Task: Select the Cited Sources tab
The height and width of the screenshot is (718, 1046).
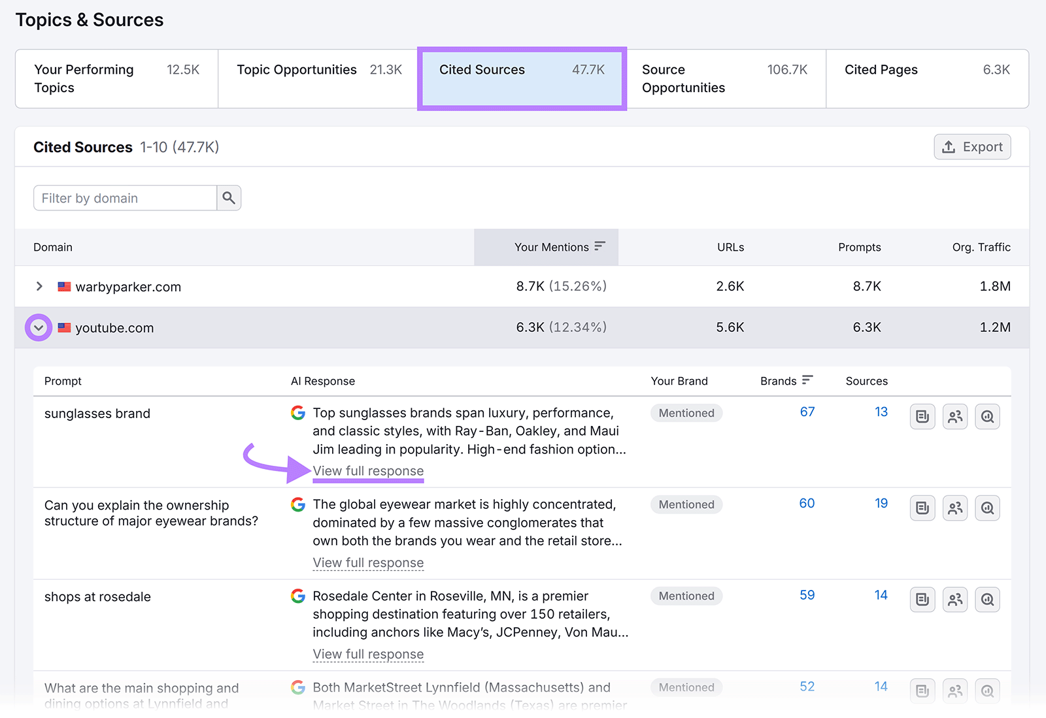Action: [522, 78]
